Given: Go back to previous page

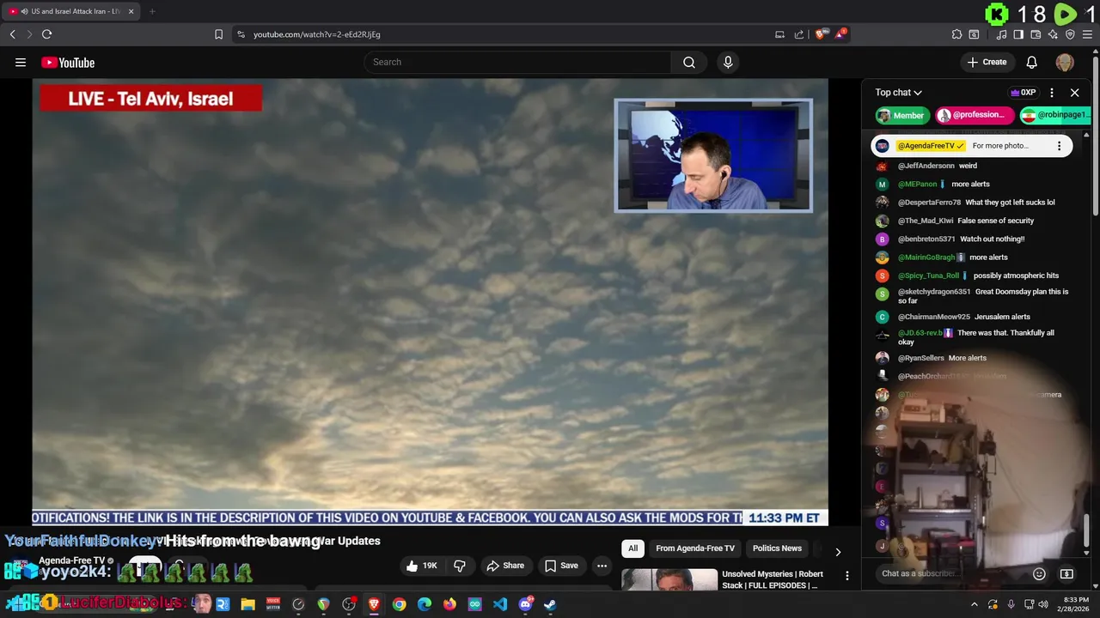Looking at the screenshot, I should pyautogui.click(x=12, y=34).
